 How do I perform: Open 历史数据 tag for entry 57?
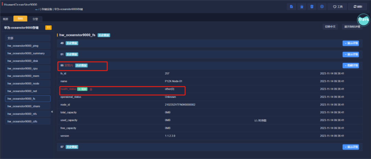[72, 147]
